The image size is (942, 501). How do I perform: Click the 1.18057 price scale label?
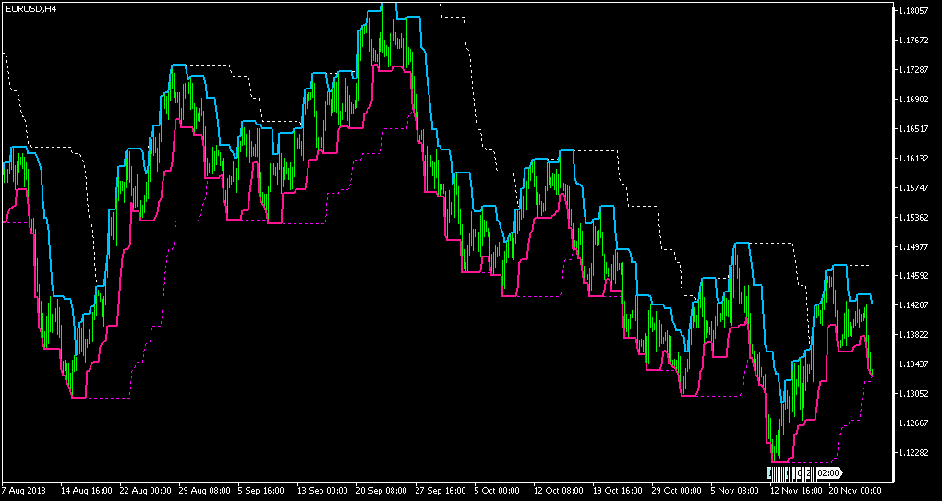(x=915, y=11)
